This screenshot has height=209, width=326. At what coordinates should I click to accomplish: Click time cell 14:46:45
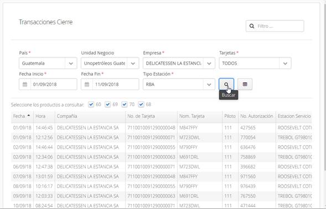pos(44,128)
